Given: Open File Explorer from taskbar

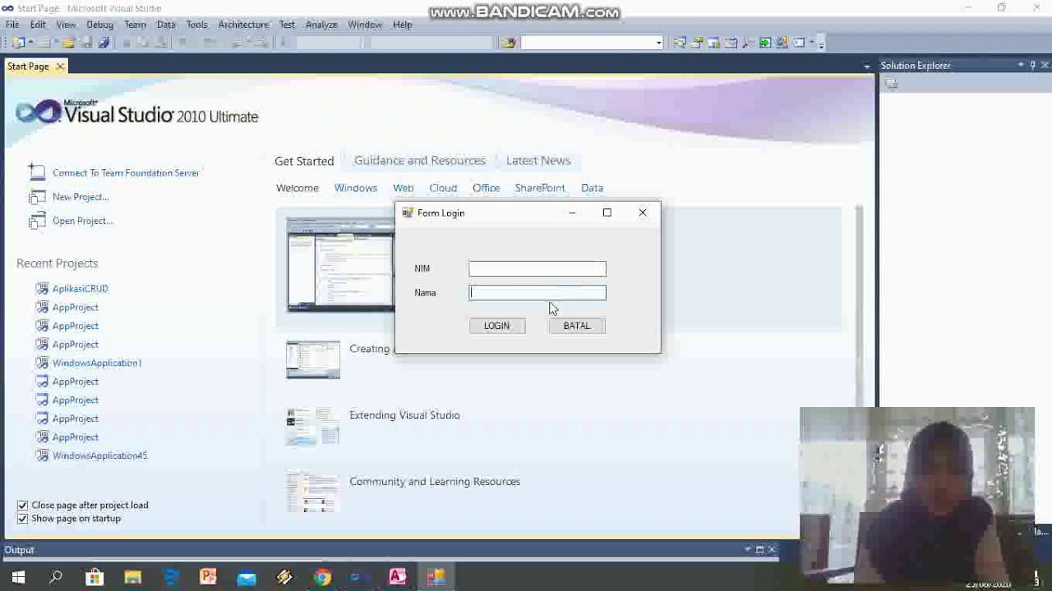Looking at the screenshot, I should 132,577.
